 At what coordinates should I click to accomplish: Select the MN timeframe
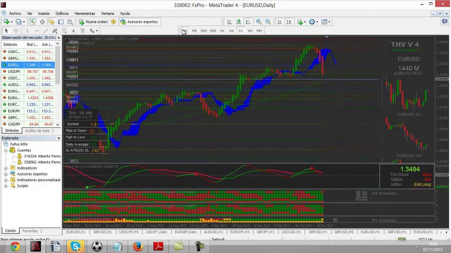pyautogui.click(x=259, y=31)
